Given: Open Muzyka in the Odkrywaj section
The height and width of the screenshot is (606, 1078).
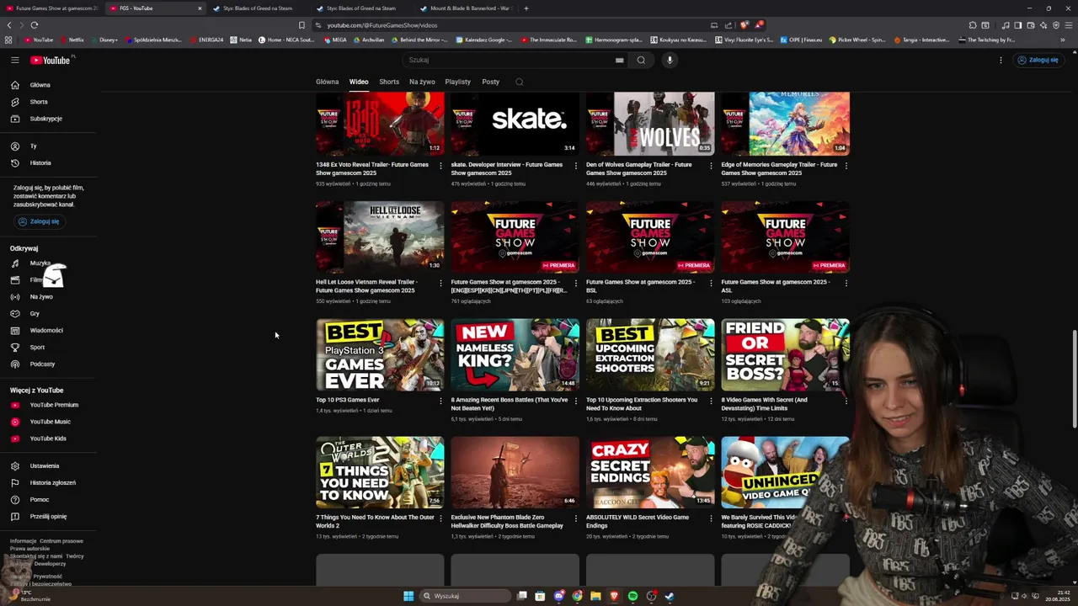Looking at the screenshot, I should coord(40,263).
